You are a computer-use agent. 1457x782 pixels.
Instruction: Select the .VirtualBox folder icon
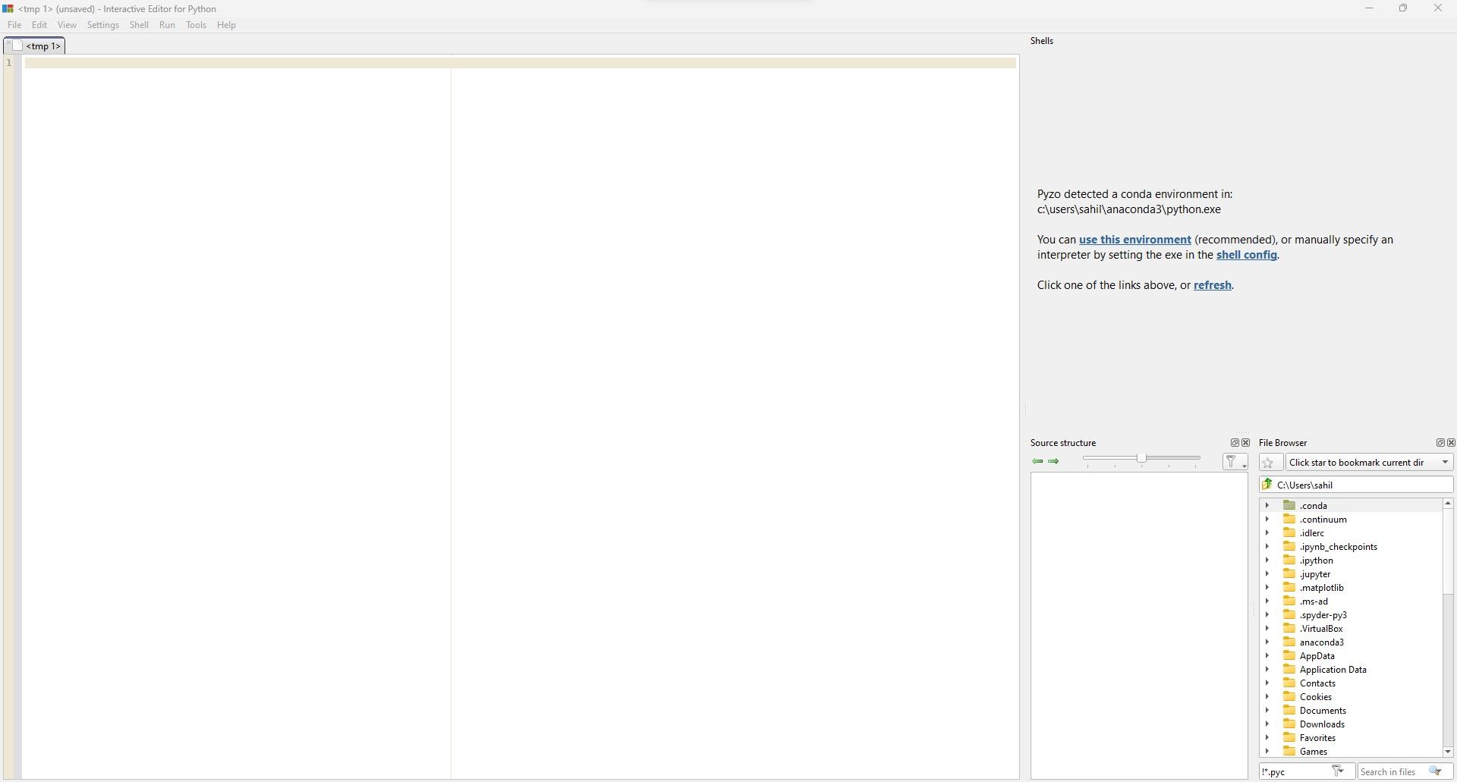point(1289,628)
